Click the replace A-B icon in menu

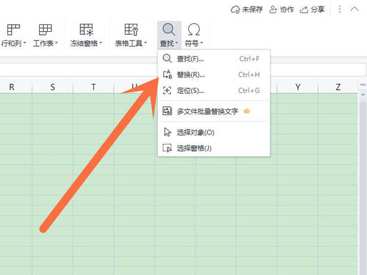coord(168,75)
